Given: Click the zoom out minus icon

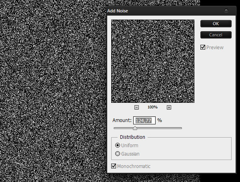Looking at the screenshot, I should click(x=136, y=107).
